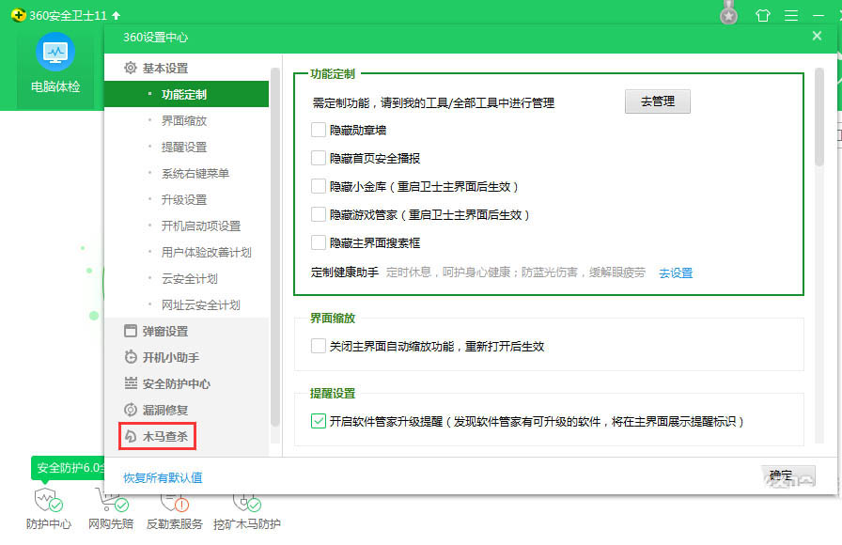The height and width of the screenshot is (545, 842).
Task: Enable 隐藏勋章墙 option
Action: pos(317,132)
